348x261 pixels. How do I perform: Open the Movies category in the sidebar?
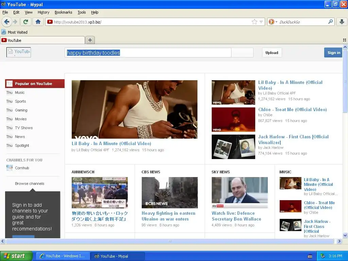(21, 119)
